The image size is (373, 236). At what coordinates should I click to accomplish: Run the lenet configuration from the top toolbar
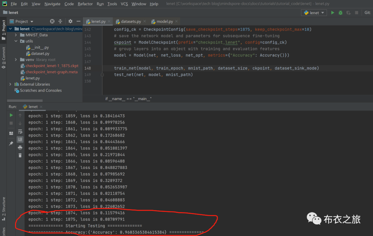coord(333,13)
